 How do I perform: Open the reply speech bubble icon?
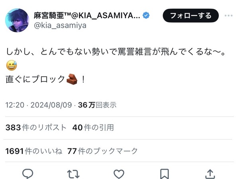tap(27, 174)
